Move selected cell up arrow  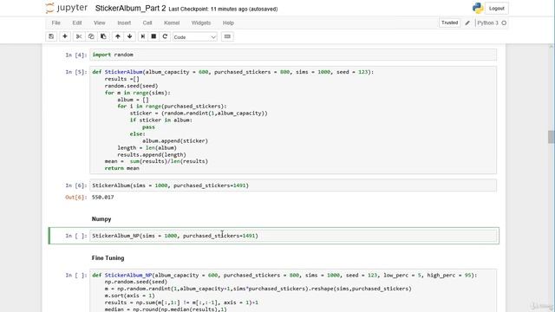click(x=118, y=36)
